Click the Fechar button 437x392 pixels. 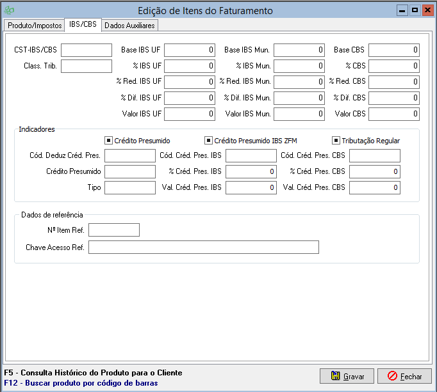[404, 376]
